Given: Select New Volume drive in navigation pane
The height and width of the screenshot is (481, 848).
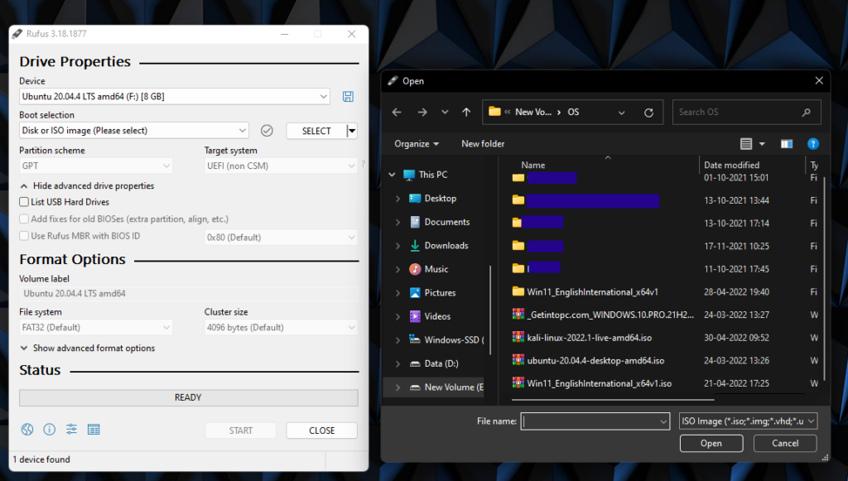Looking at the screenshot, I should [x=446, y=387].
